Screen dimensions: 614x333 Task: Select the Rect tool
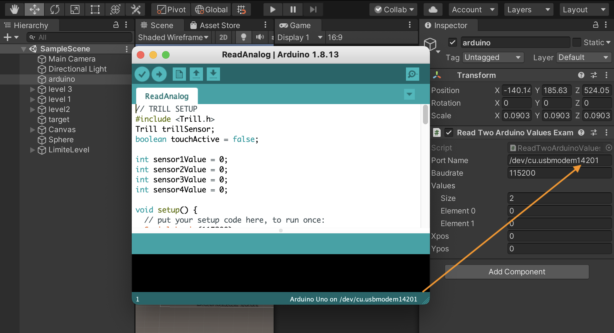[95, 9]
